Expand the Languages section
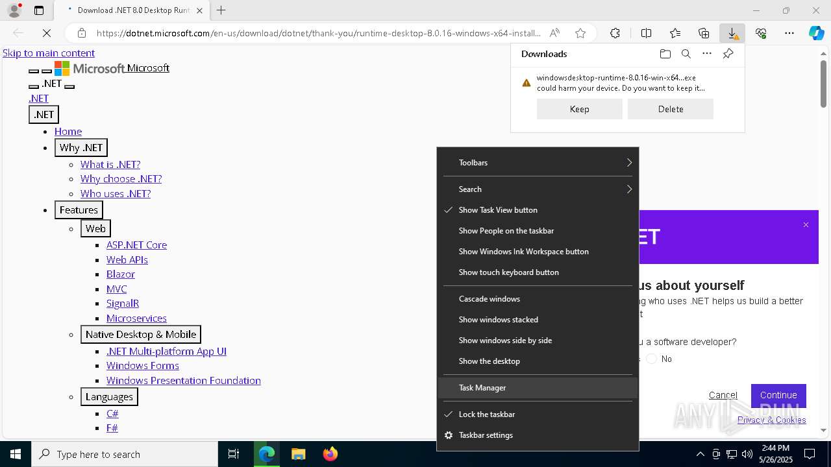This screenshot has height=467, width=831. tap(109, 397)
